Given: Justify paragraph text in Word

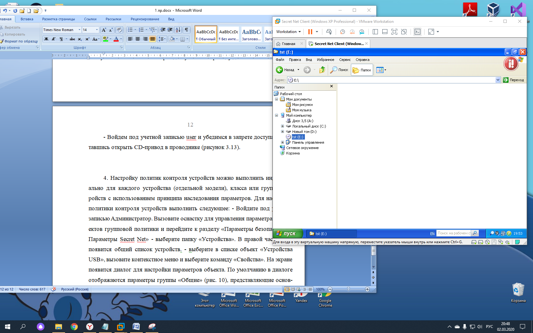Looking at the screenshot, I should [x=153, y=39].
